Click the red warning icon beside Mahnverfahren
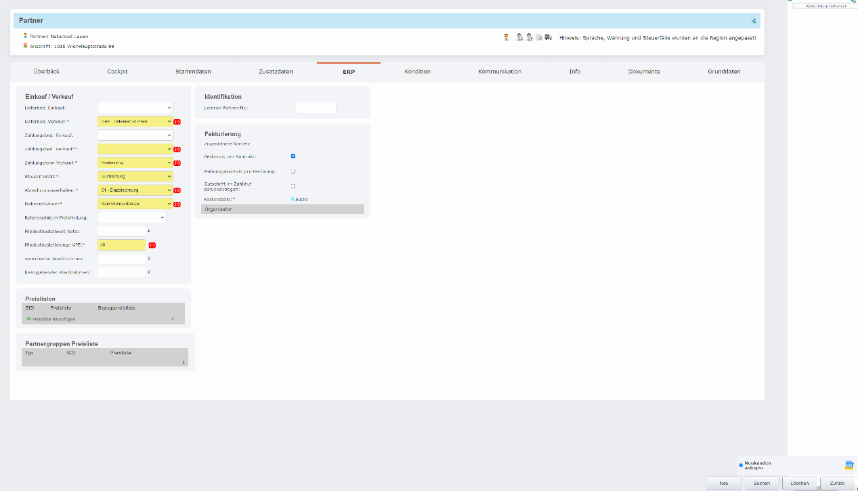This screenshot has width=858, height=491. (x=177, y=204)
